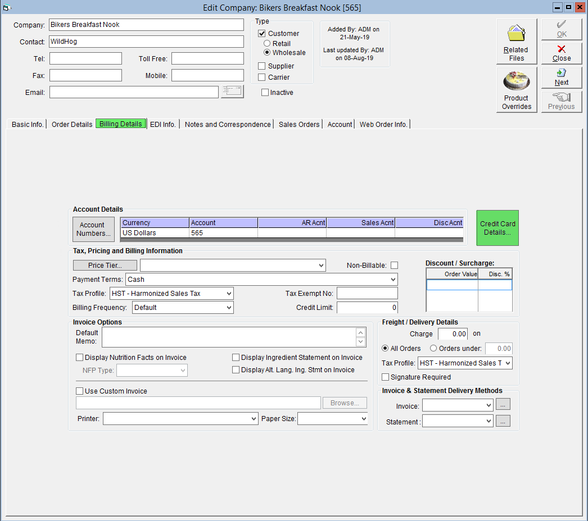Click the Fax input field
This screenshot has height=521, width=588.
pyautogui.click(x=85, y=75)
